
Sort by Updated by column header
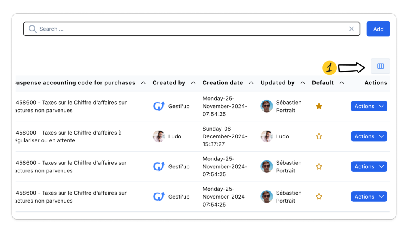coord(277,83)
